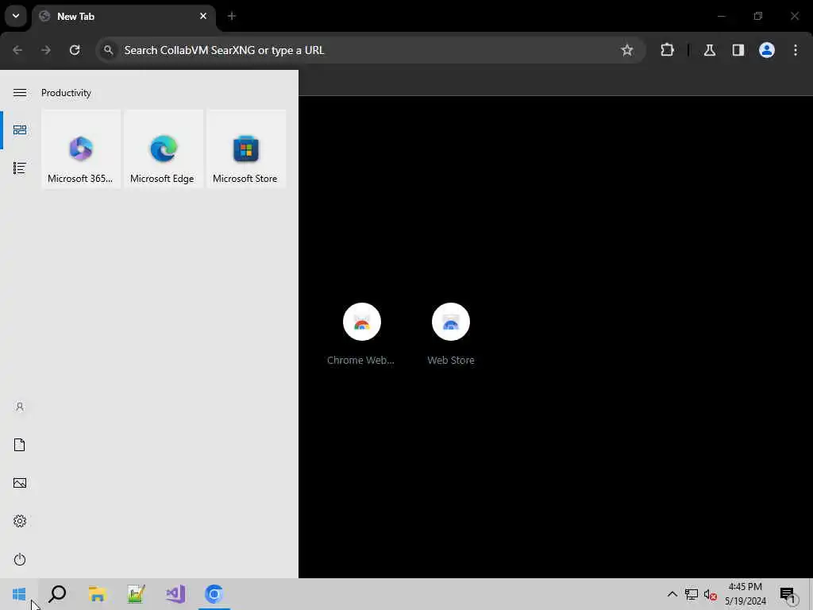
Task: Open network status tray icon
Action: point(692,594)
